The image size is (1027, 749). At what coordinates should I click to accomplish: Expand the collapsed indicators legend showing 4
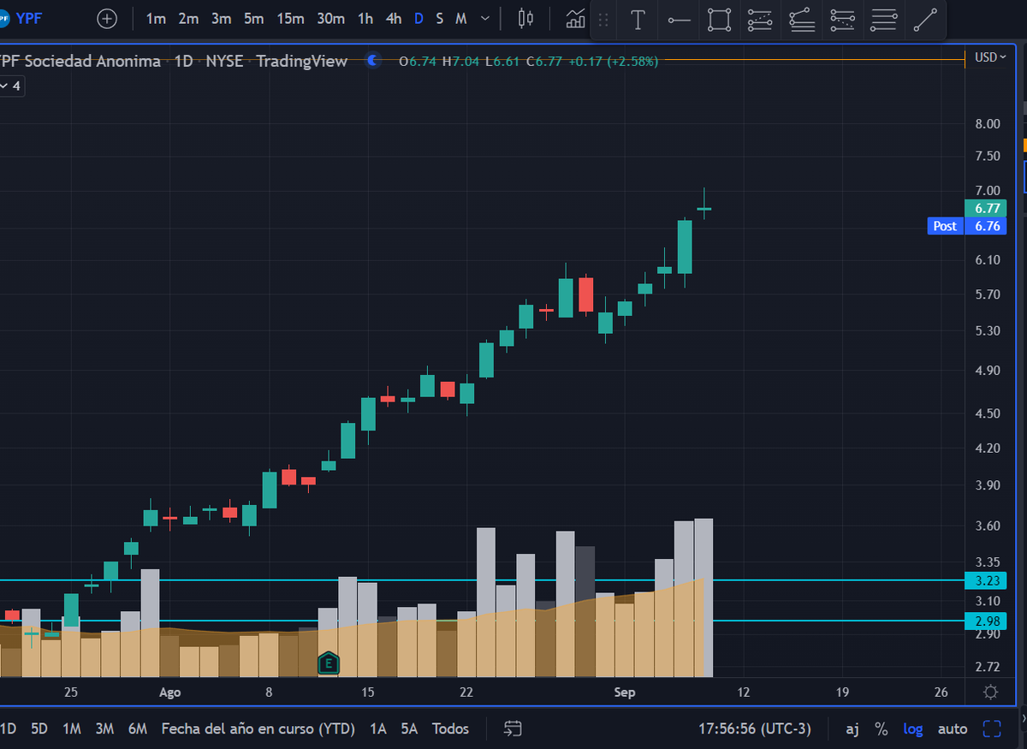(11, 86)
